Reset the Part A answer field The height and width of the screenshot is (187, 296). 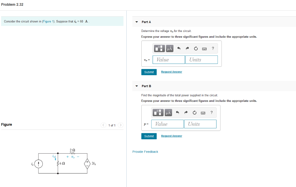coord(196,49)
